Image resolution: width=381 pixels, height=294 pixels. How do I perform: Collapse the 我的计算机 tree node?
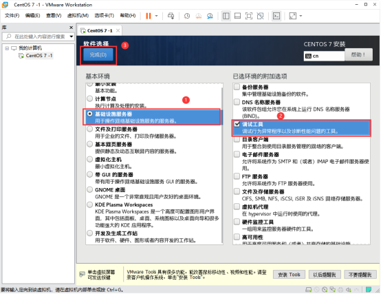(7, 48)
